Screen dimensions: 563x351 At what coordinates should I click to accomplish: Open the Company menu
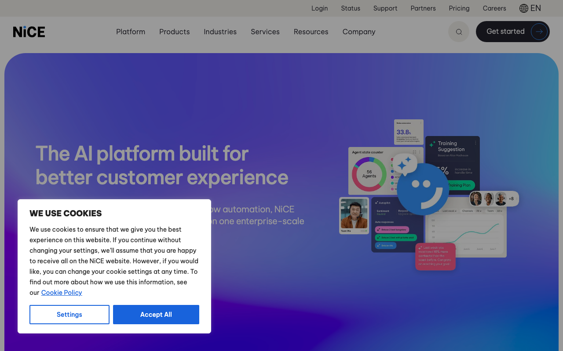click(x=359, y=32)
